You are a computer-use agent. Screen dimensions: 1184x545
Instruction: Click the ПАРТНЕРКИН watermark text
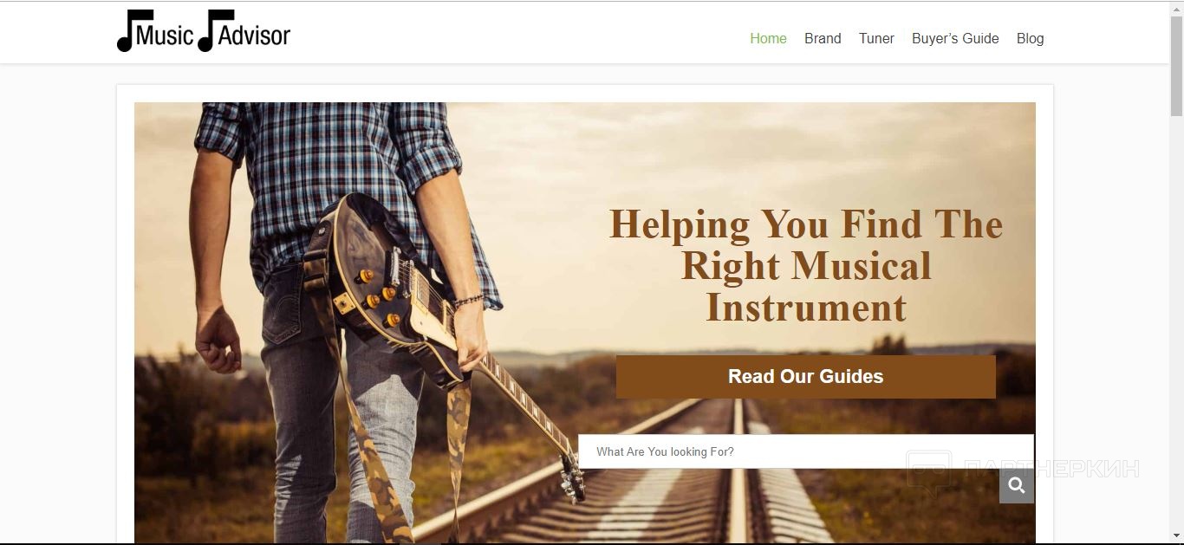1051,469
